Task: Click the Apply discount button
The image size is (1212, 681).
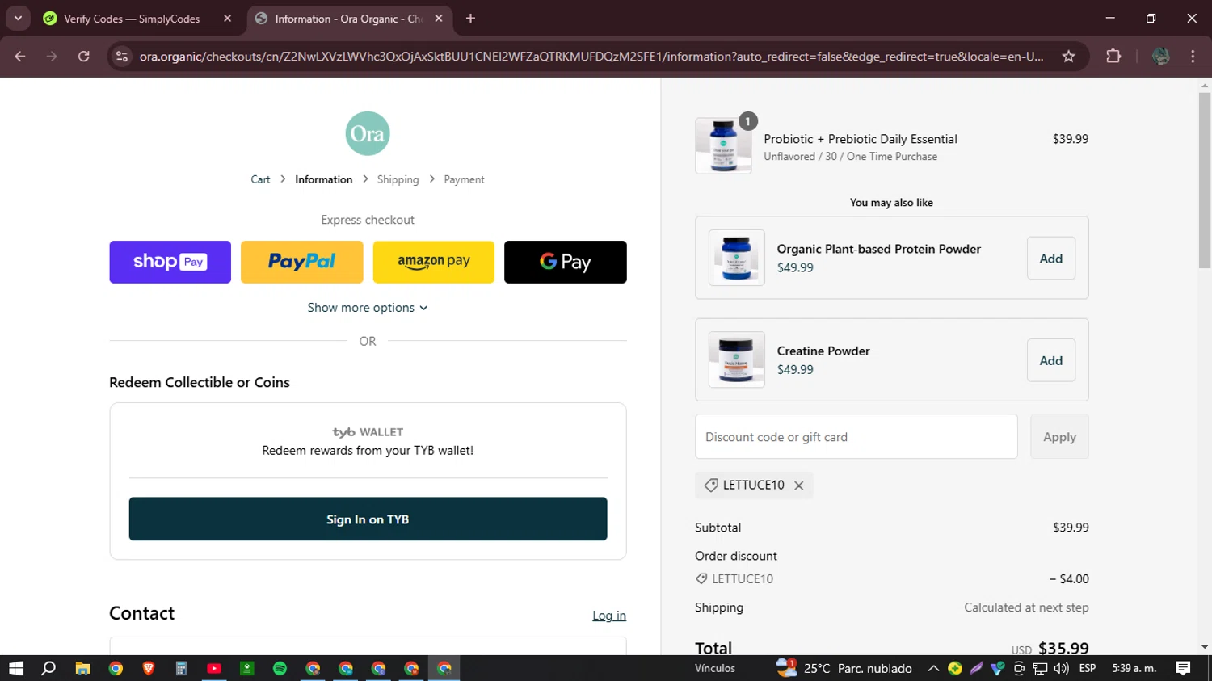Action: coord(1059,437)
